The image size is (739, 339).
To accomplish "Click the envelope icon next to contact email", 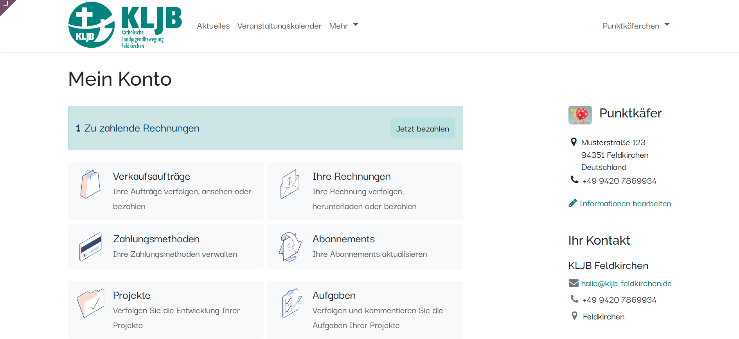I will coord(574,283).
